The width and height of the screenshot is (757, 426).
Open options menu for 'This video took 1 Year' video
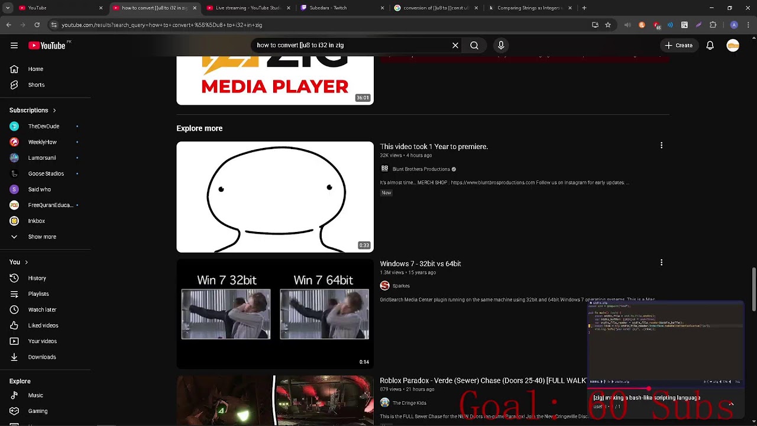tap(661, 146)
